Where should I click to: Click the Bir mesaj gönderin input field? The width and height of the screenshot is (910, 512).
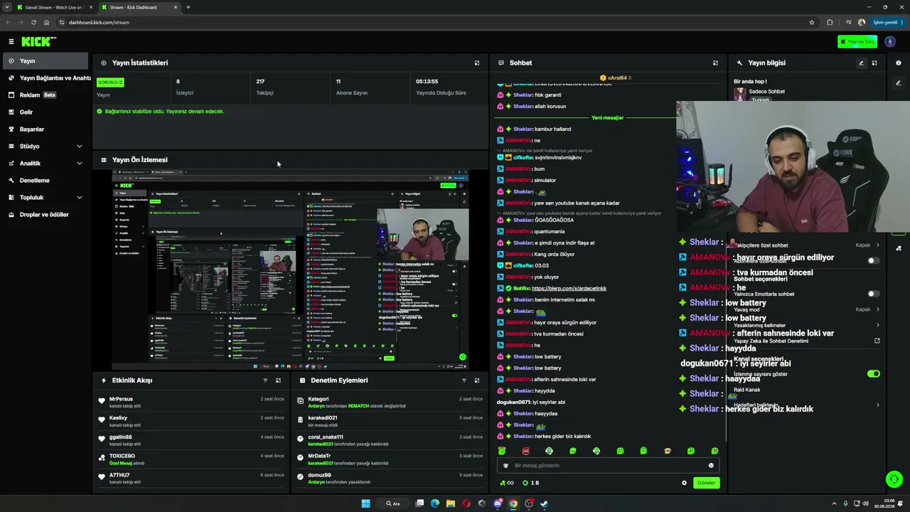coord(608,466)
